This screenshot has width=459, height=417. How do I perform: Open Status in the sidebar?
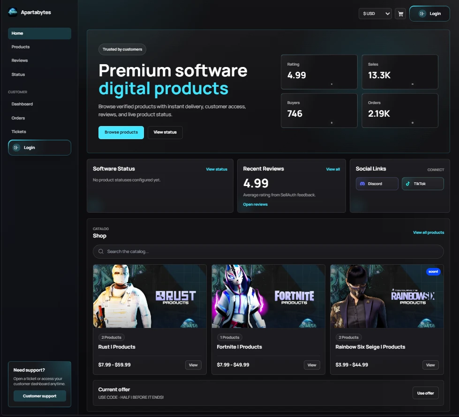click(x=39, y=74)
